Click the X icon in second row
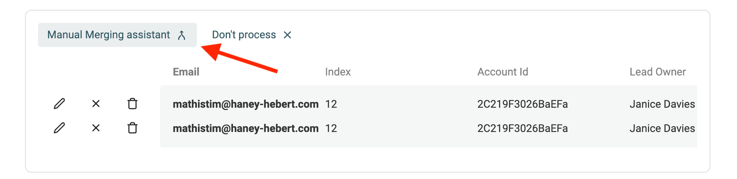The width and height of the screenshot is (737, 179). (96, 128)
